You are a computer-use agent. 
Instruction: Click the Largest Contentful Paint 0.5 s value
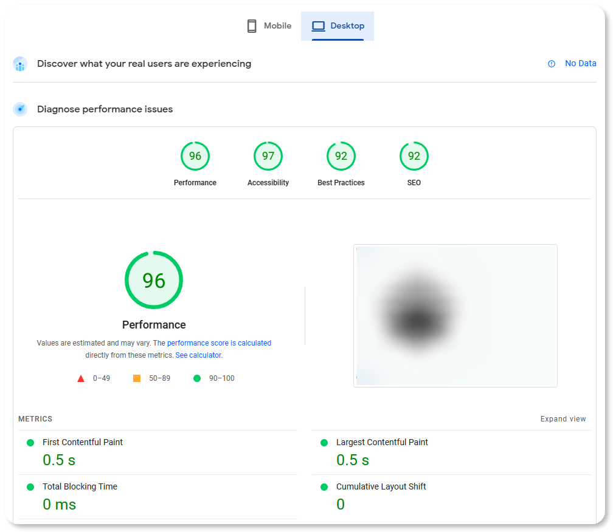(x=353, y=460)
